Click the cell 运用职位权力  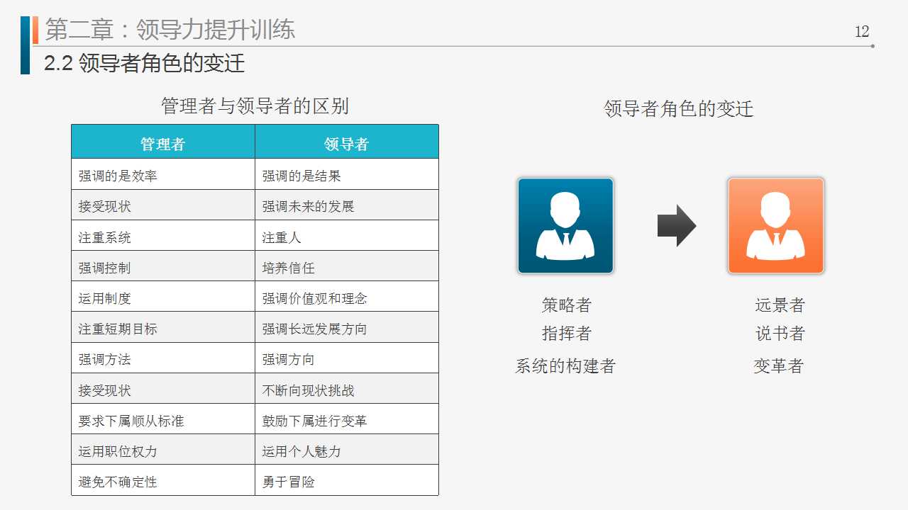[x=163, y=449]
